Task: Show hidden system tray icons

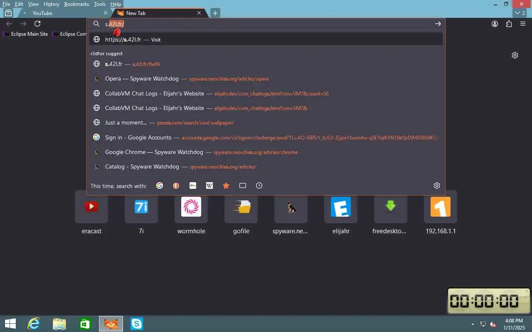Action: (473, 324)
